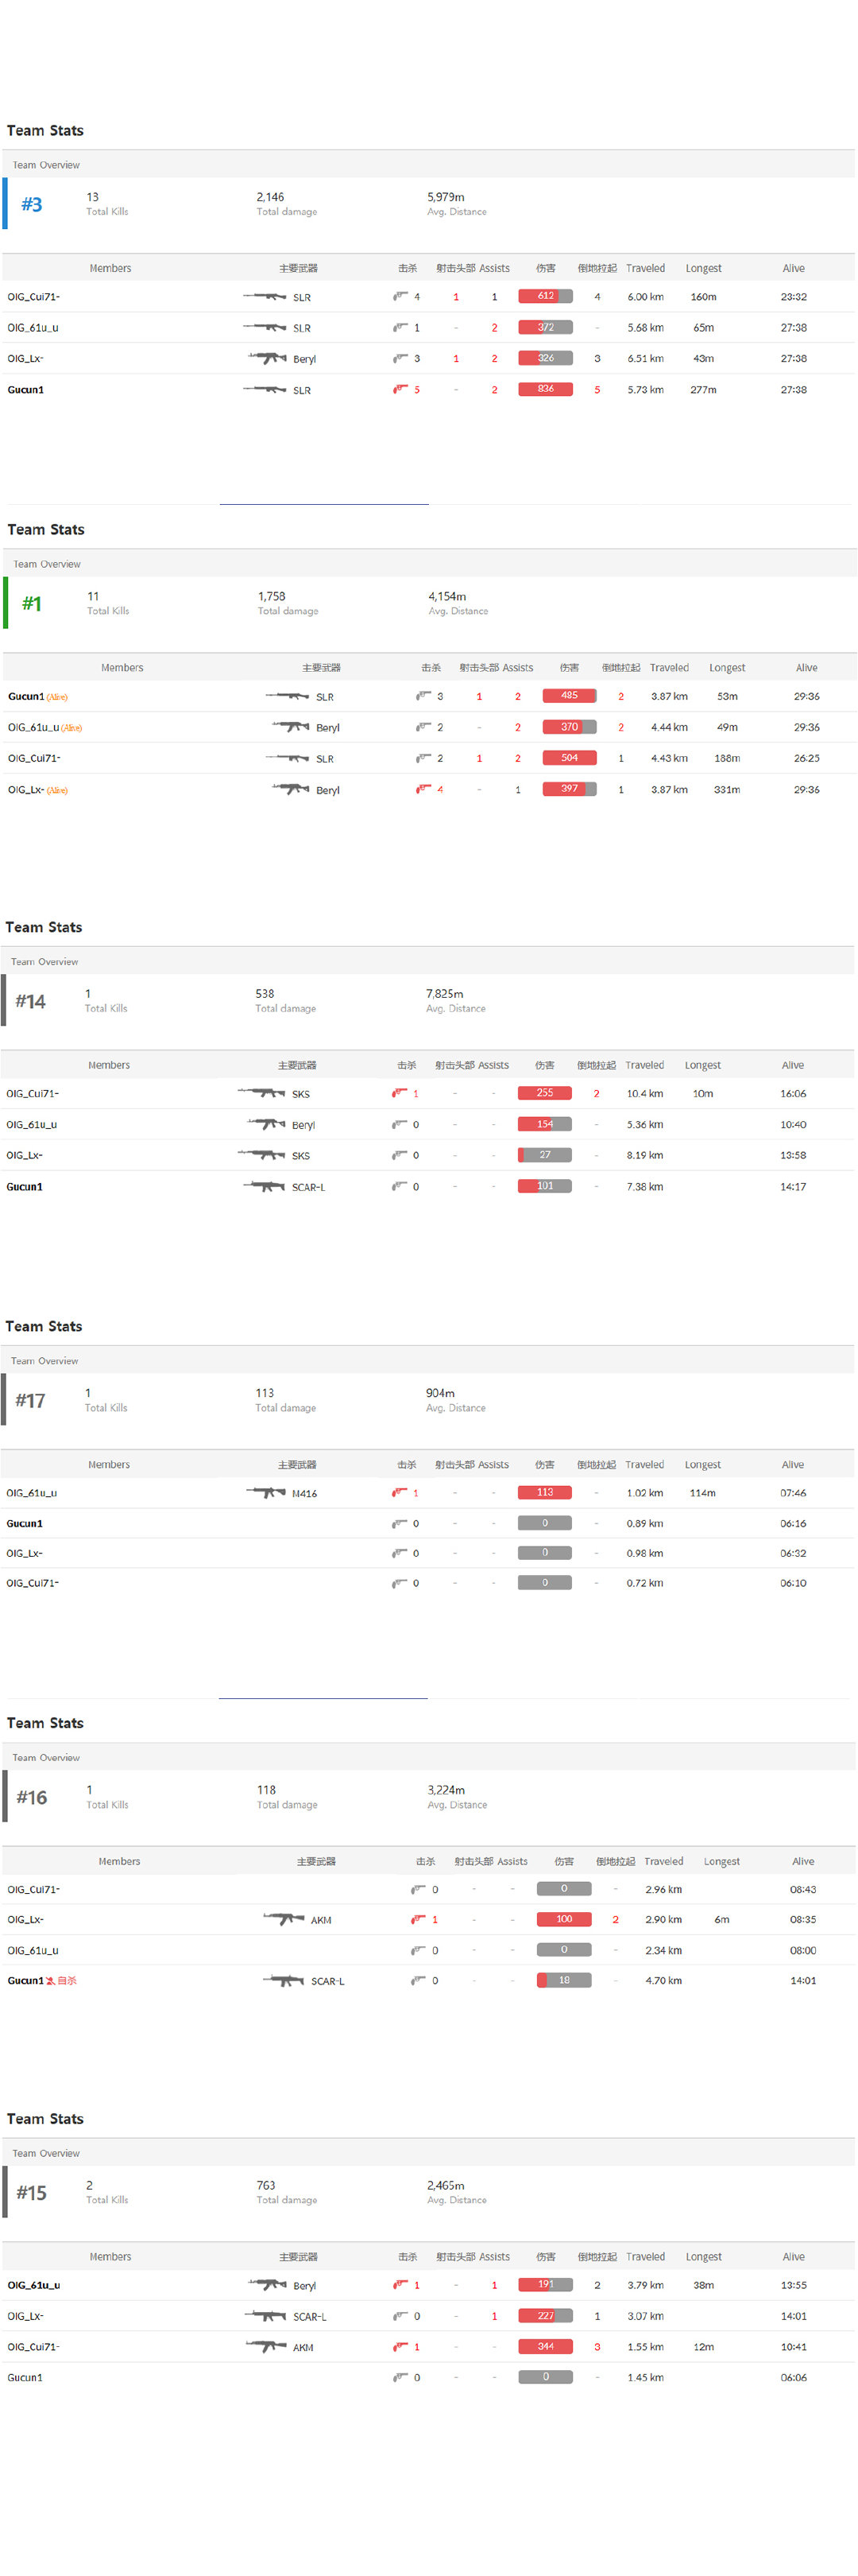Click Alive column header in rank #16 table

point(802,1861)
